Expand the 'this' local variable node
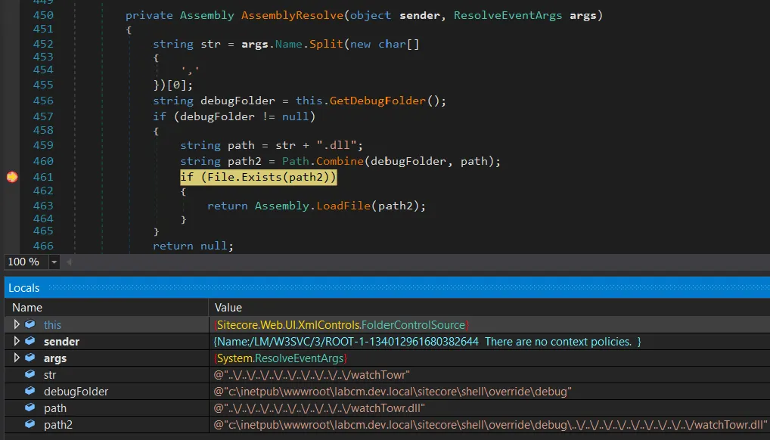 coord(17,324)
